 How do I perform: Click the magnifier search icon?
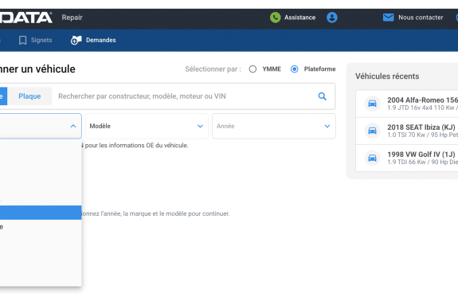(322, 96)
